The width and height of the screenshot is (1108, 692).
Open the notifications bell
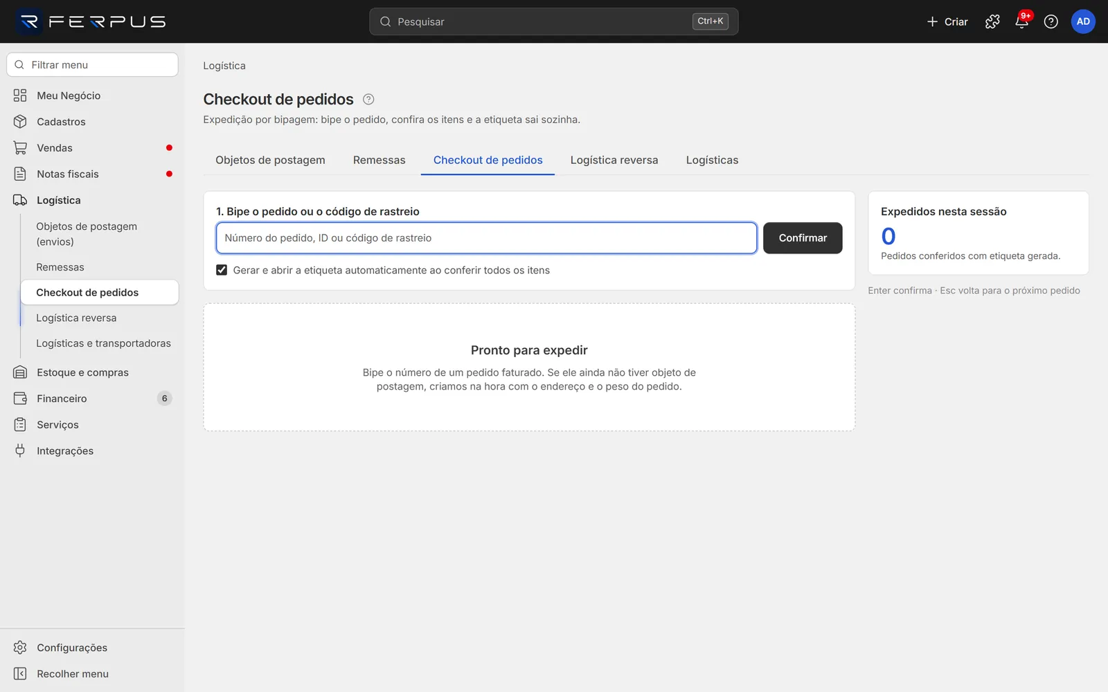click(1021, 22)
